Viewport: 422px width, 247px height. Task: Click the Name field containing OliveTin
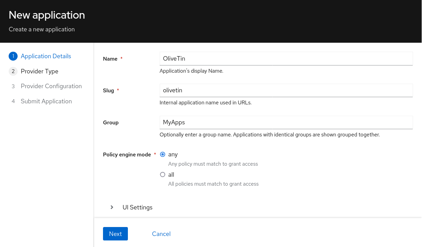286,59
